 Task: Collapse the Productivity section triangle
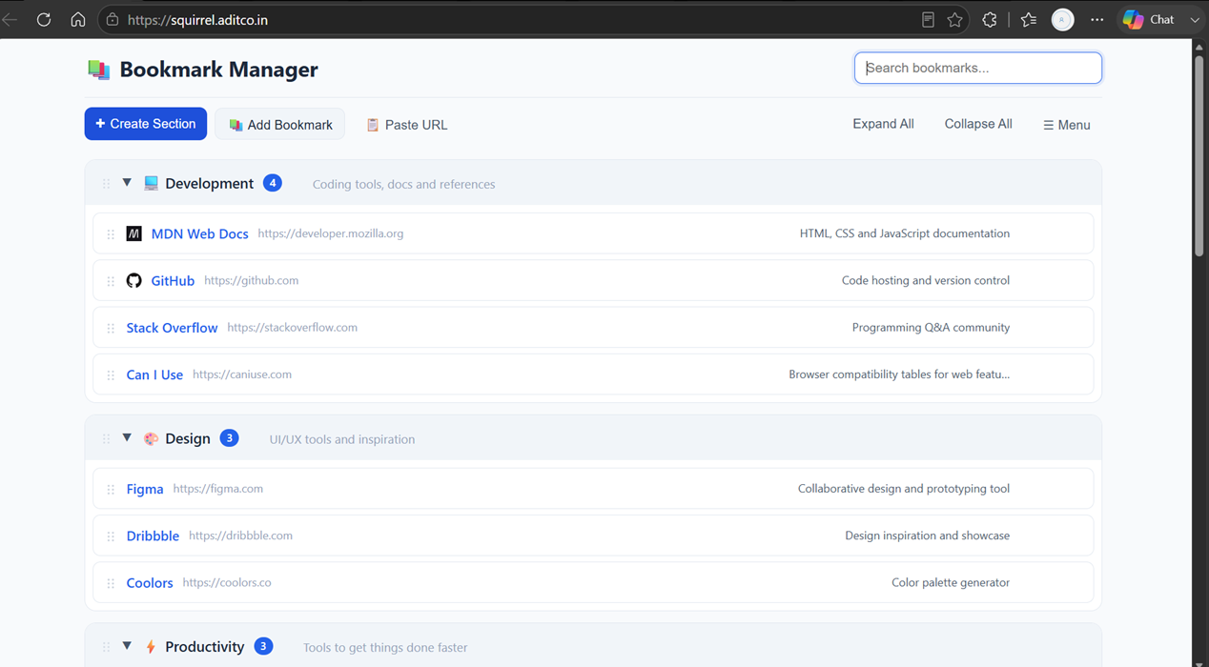(x=127, y=646)
